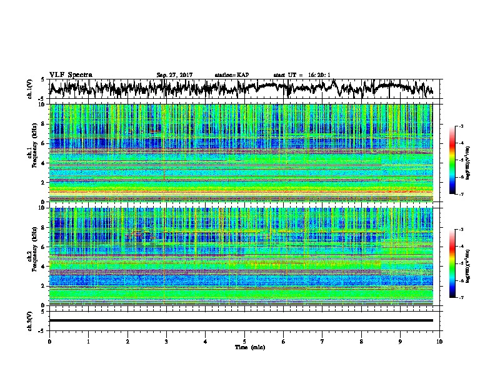Click the ch.3 flat black trace

(241, 320)
